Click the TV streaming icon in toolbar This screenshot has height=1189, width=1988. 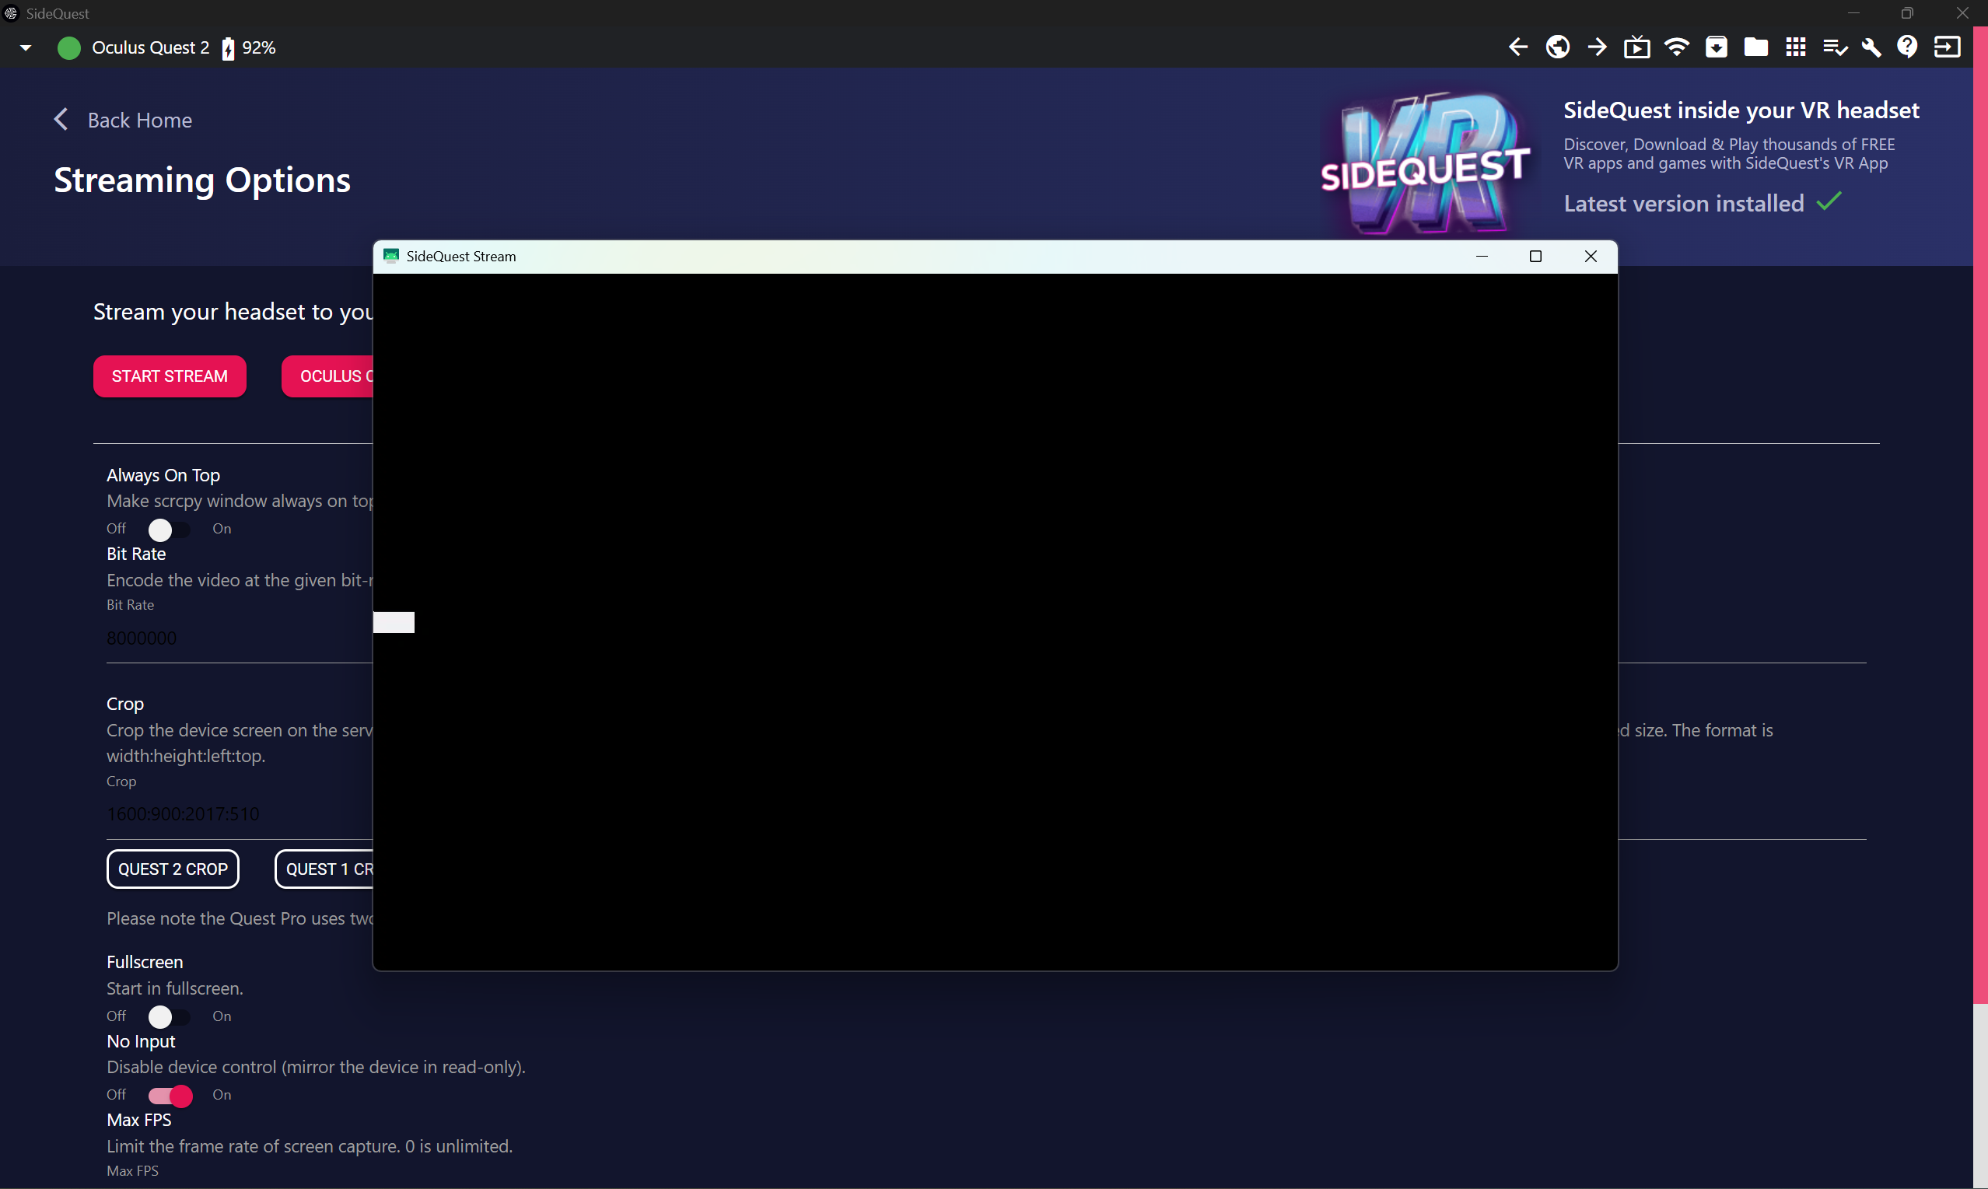1637,47
